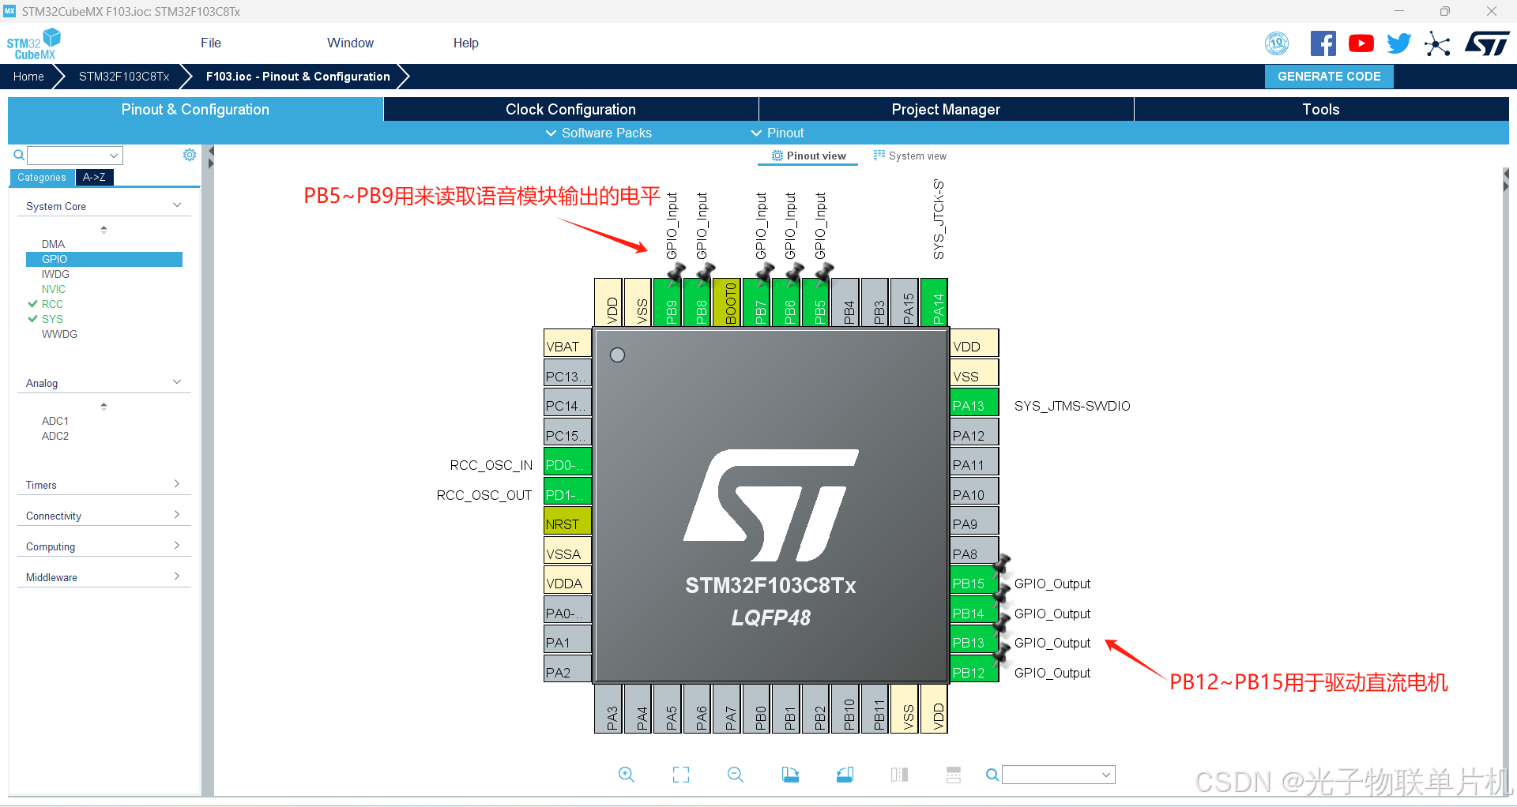
Task: Click the GENERATE CODE button
Action: click(1329, 77)
